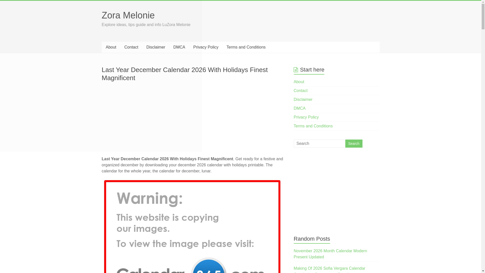This screenshot has width=485, height=273.
Task: Open DMCA link in Start here sidebar
Action: point(299,108)
